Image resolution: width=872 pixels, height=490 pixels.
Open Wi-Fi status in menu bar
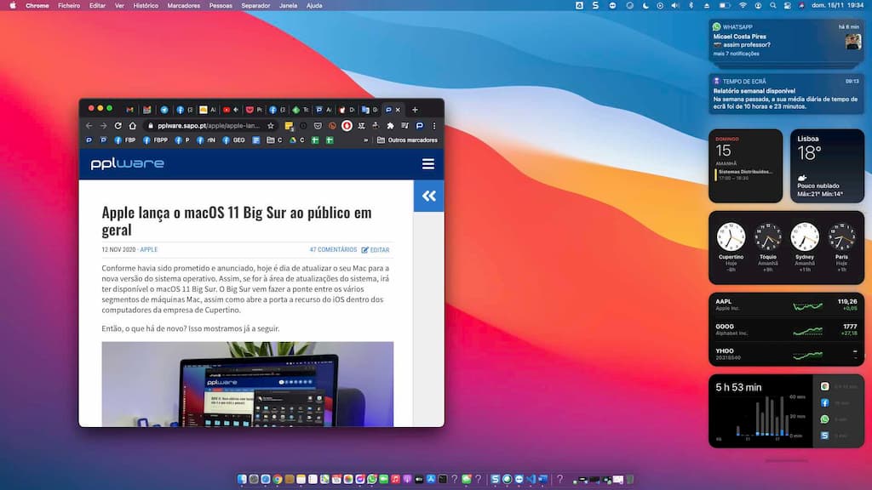[743, 6]
